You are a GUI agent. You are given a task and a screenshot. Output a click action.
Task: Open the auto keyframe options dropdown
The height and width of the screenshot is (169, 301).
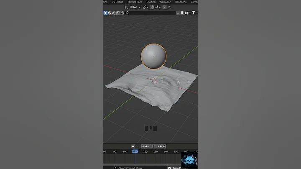(x=137, y=146)
